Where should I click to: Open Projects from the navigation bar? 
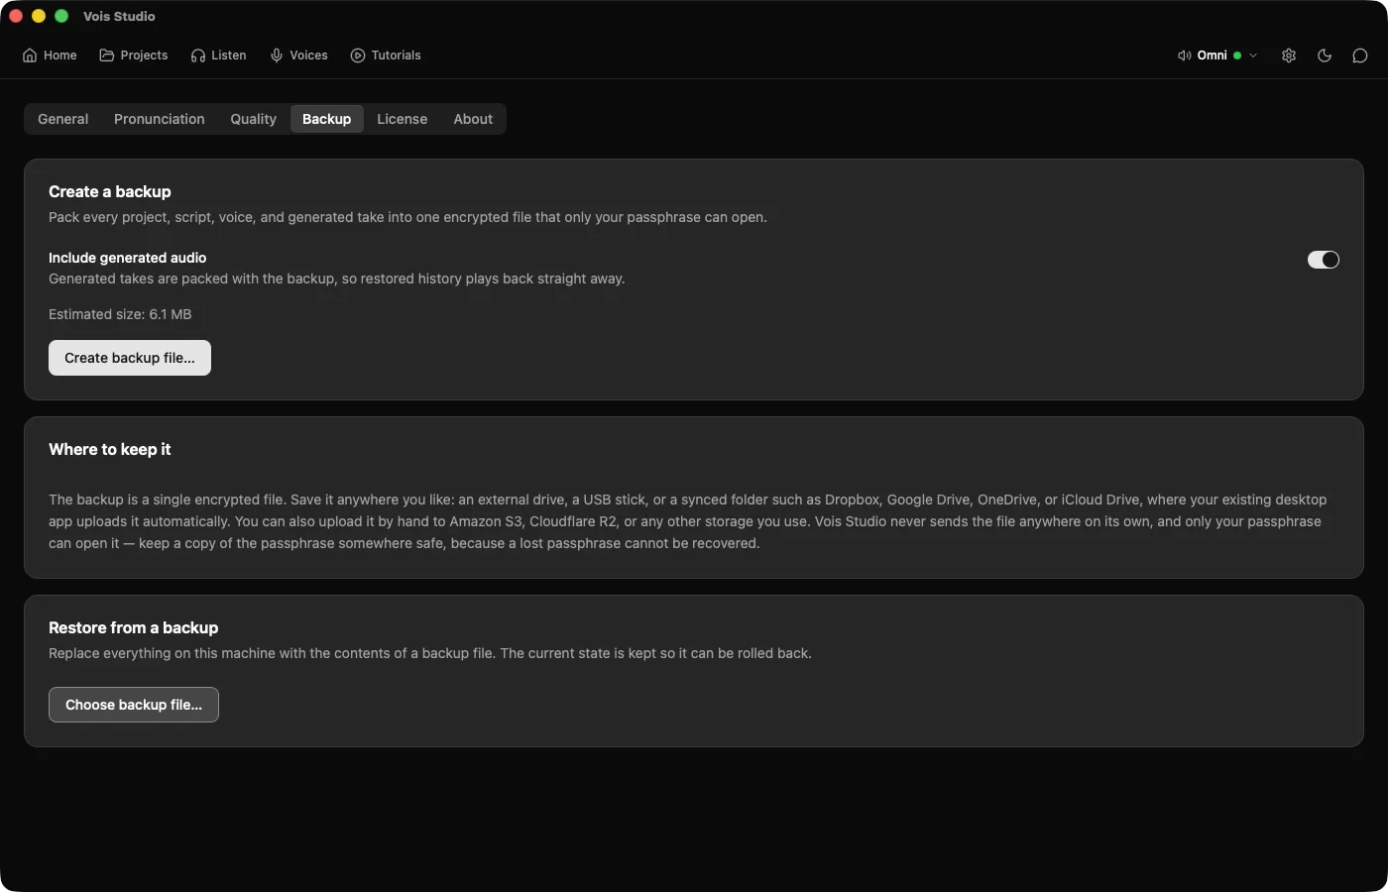coord(134,56)
